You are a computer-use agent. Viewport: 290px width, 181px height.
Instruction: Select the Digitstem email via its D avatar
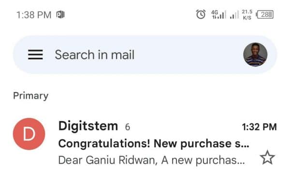point(29,134)
